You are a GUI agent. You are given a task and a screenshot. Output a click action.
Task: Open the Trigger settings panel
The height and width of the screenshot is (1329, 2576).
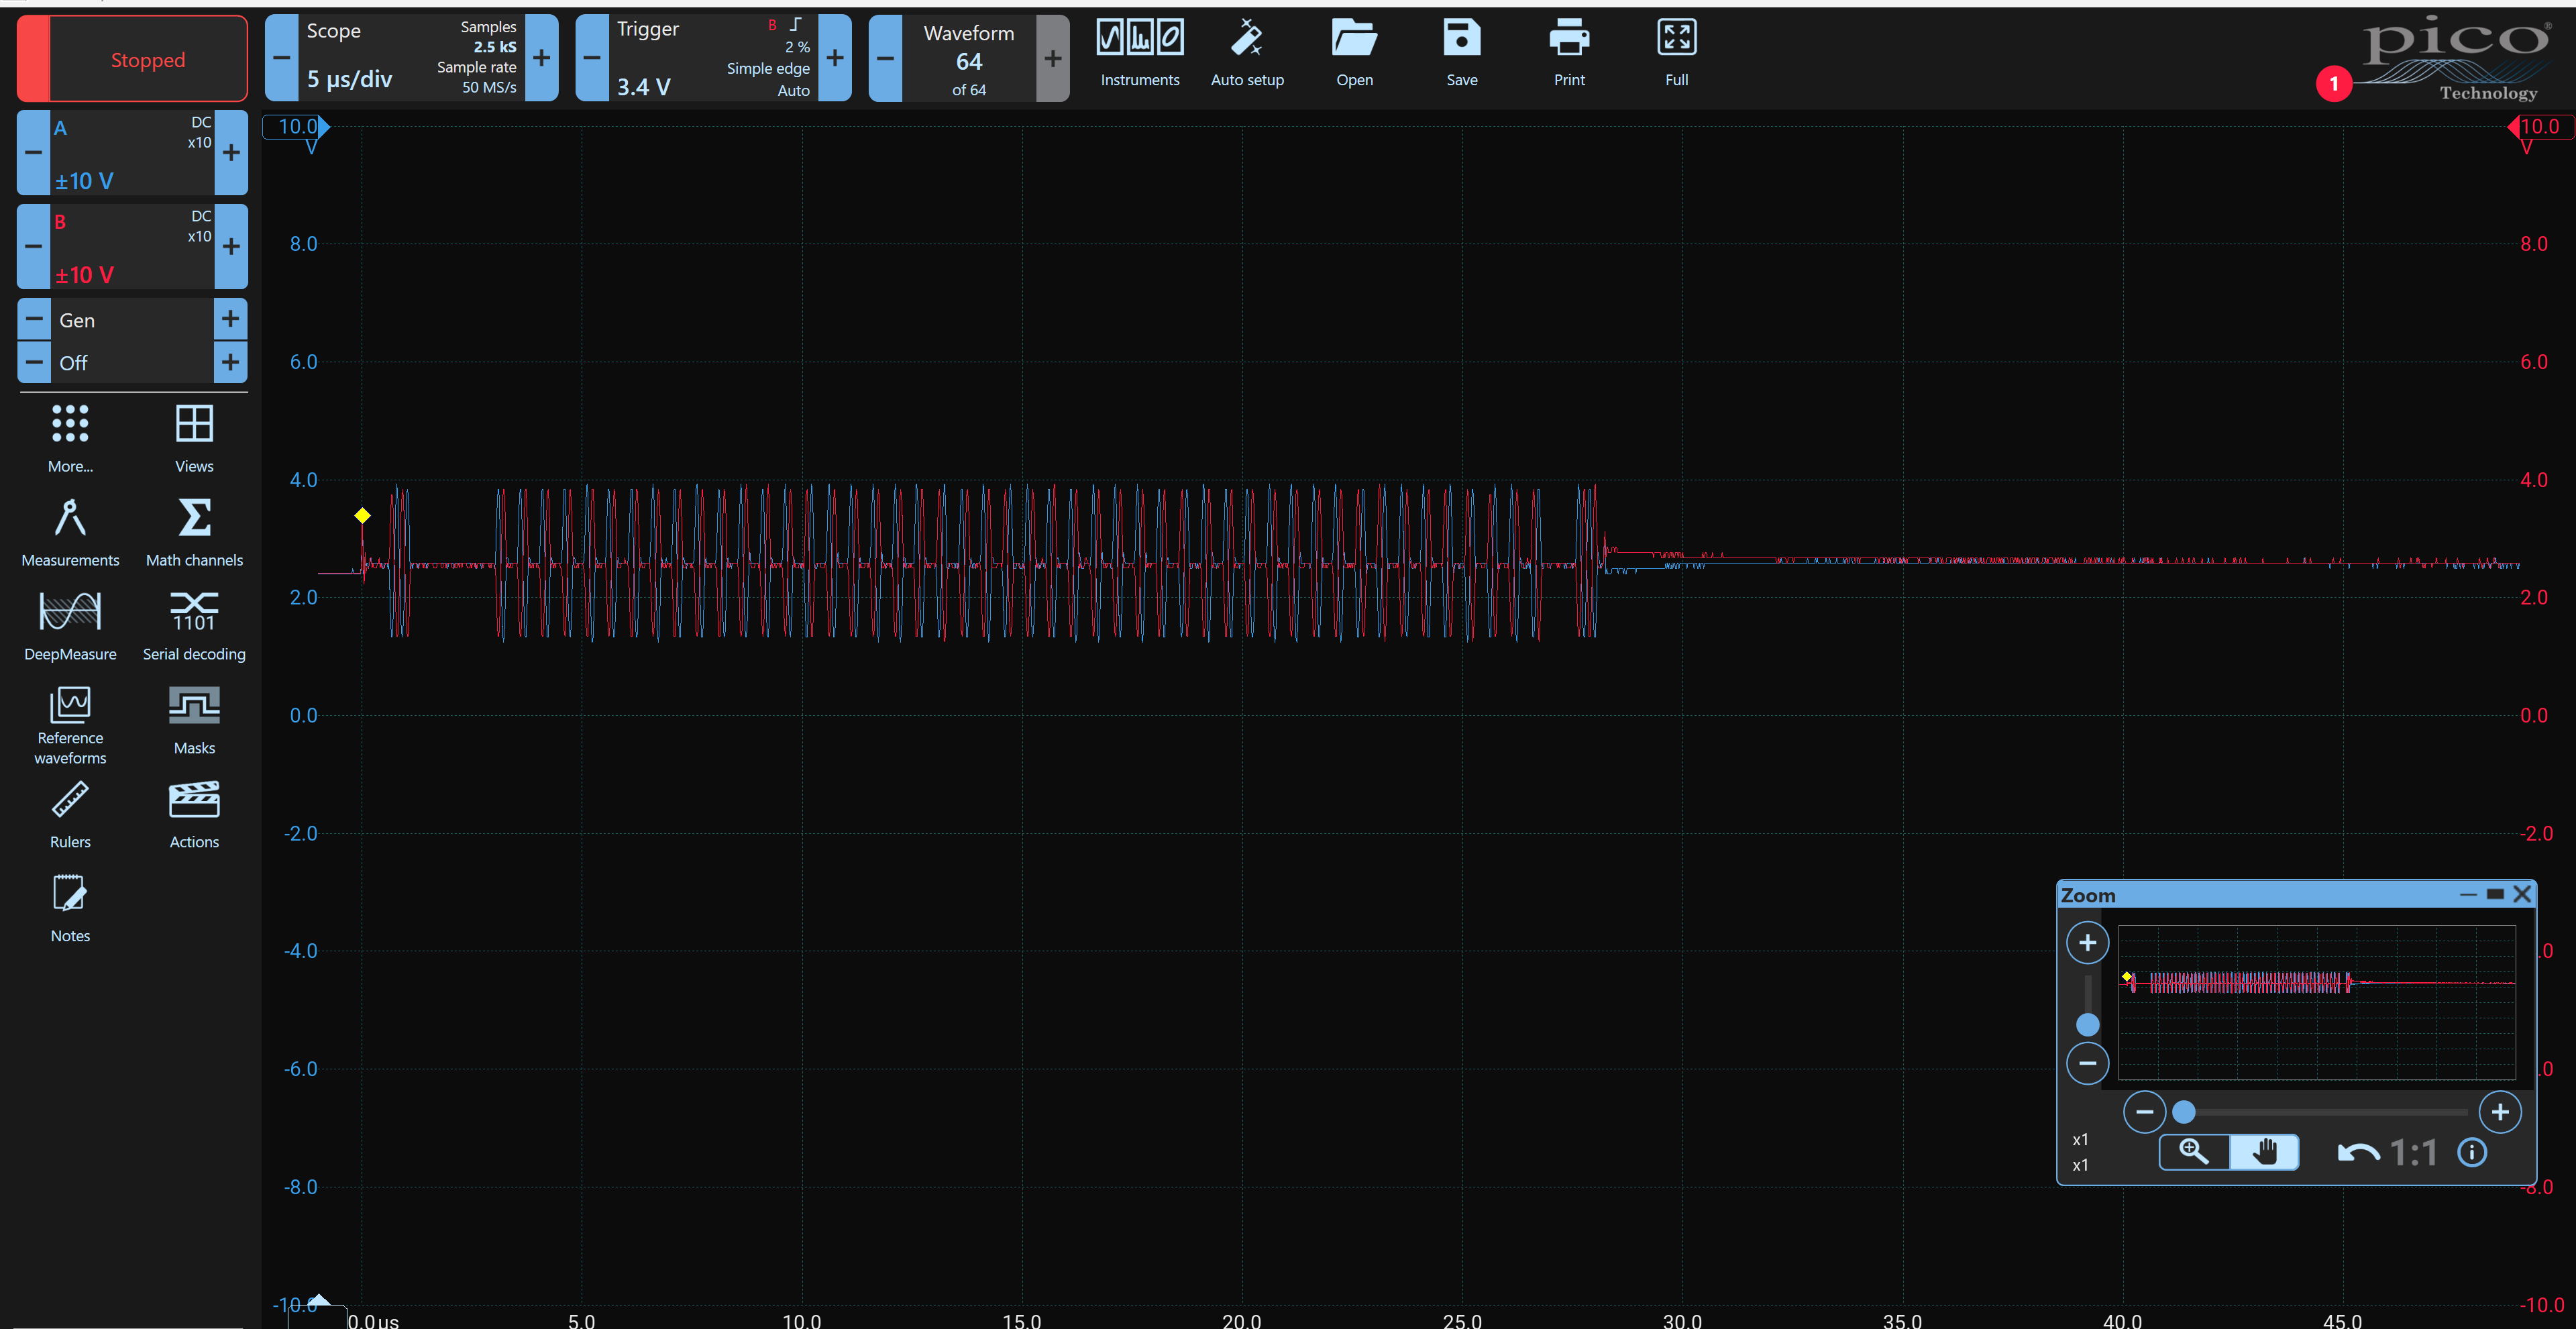(712, 58)
